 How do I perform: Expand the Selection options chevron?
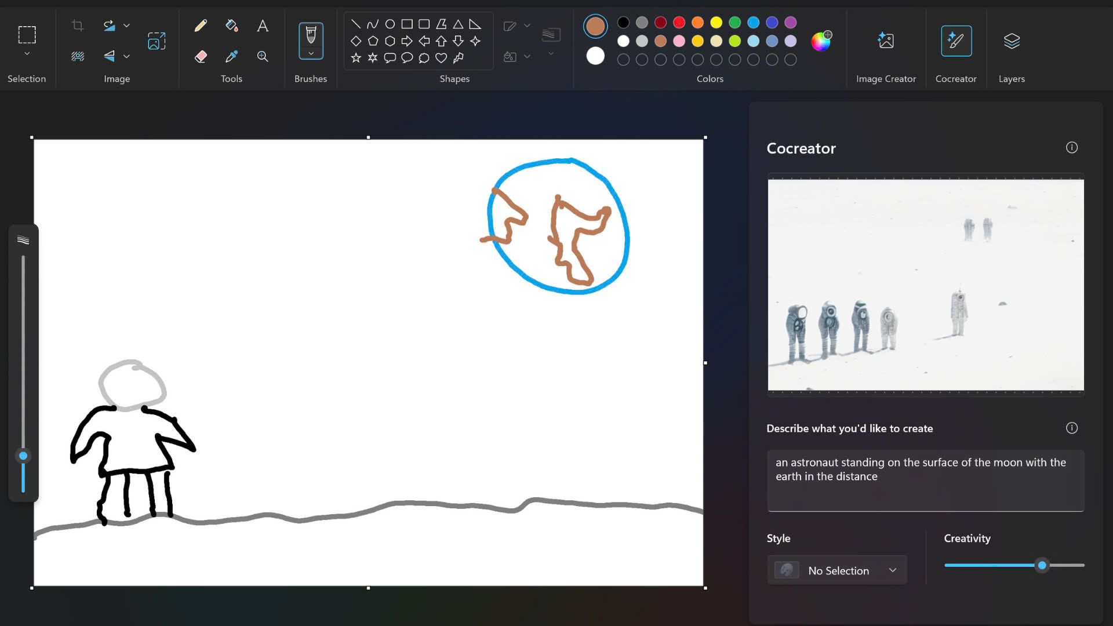(27, 54)
